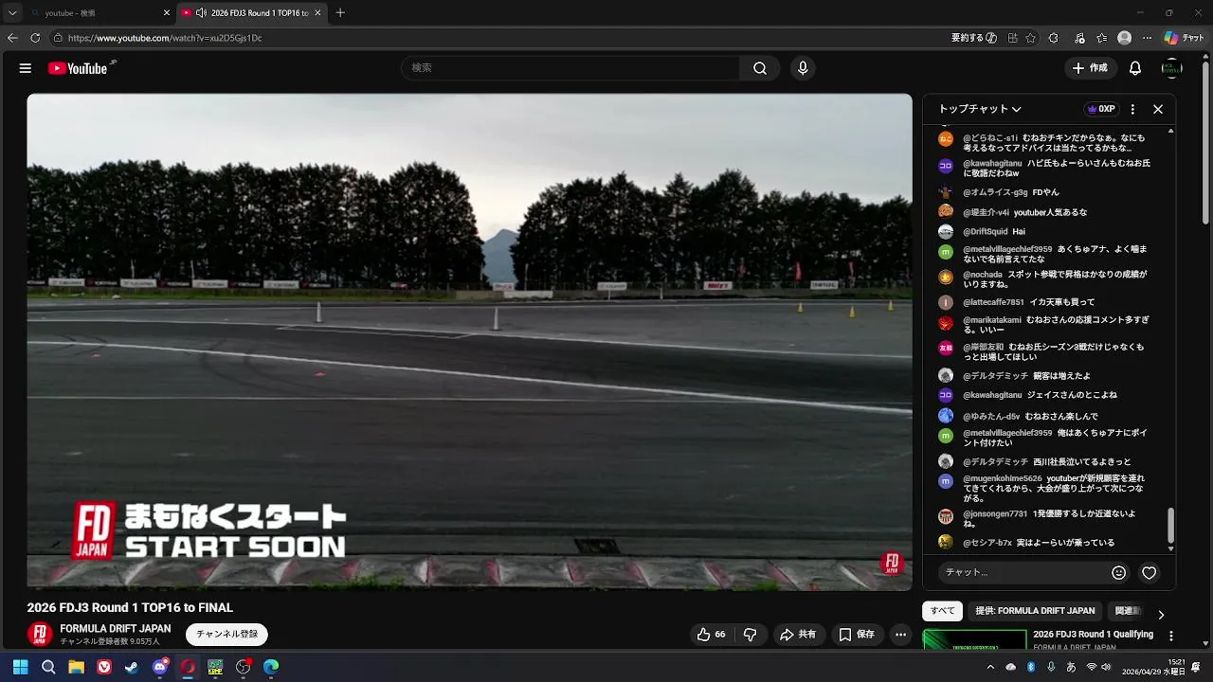The width and height of the screenshot is (1213, 682).
Task: Open more video actions menu
Action: click(x=901, y=635)
